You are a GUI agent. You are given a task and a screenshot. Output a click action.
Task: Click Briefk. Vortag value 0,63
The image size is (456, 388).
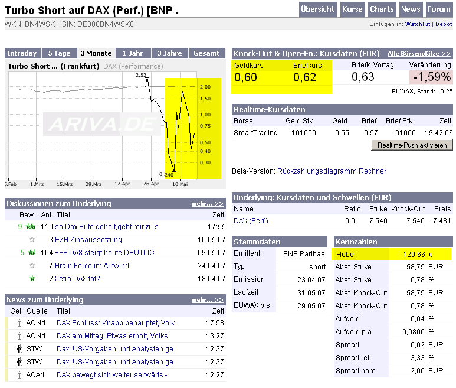(363, 77)
